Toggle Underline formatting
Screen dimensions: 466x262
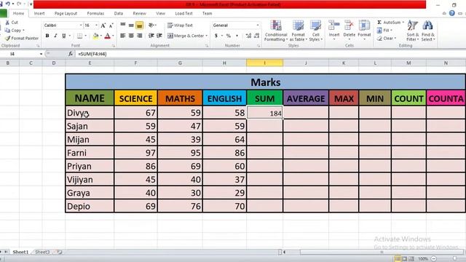(x=63, y=36)
